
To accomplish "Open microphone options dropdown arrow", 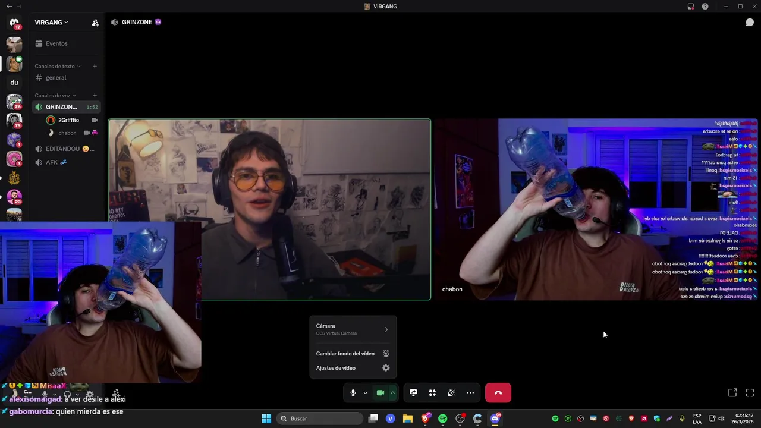I will coord(365,392).
